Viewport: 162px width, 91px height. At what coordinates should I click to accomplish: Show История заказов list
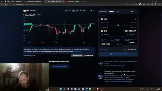click(x=89, y=56)
